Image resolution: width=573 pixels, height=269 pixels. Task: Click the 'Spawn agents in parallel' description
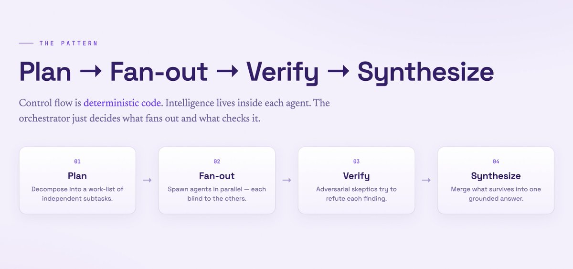pyautogui.click(x=217, y=194)
